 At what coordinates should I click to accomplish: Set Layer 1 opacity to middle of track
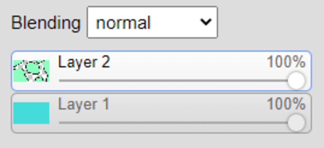177,123
